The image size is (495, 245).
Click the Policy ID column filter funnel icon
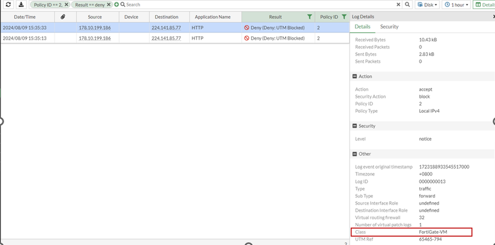[344, 17]
